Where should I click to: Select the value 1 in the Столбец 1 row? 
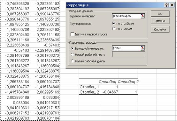click(x=109, y=87)
